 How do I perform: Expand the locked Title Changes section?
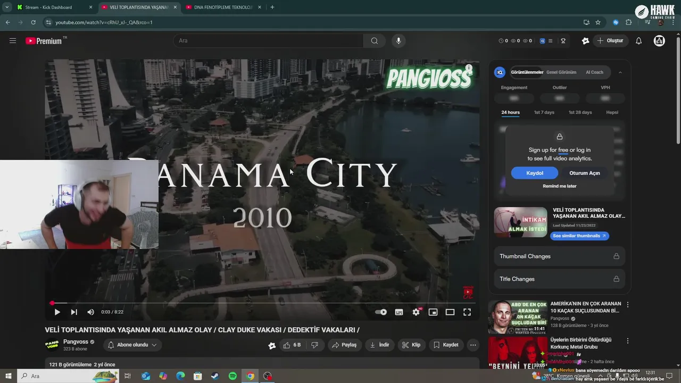tap(559, 279)
